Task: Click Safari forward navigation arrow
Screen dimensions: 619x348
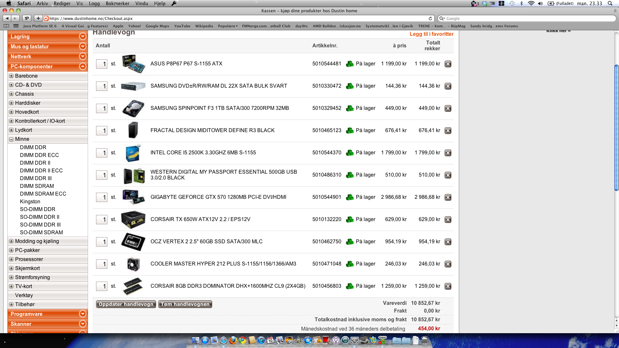Action: 15,18
